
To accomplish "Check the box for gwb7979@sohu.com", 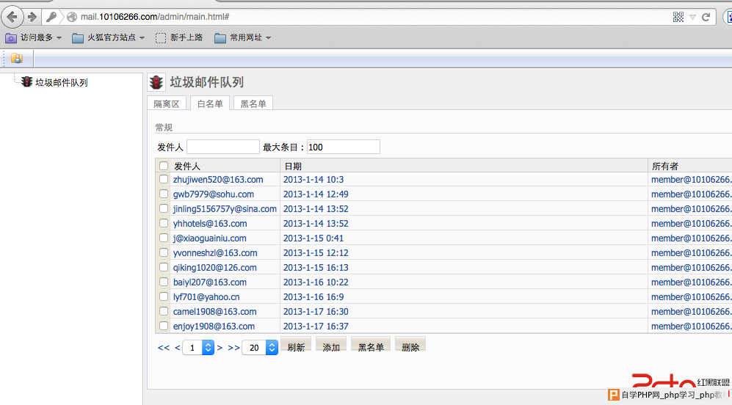I will click(x=164, y=194).
